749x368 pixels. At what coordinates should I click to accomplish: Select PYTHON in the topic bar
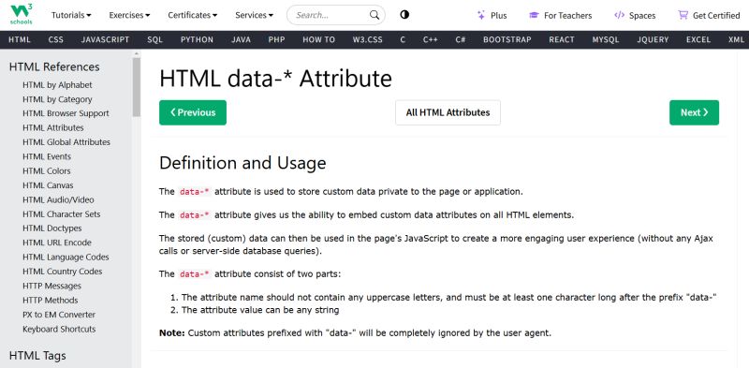click(x=197, y=39)
